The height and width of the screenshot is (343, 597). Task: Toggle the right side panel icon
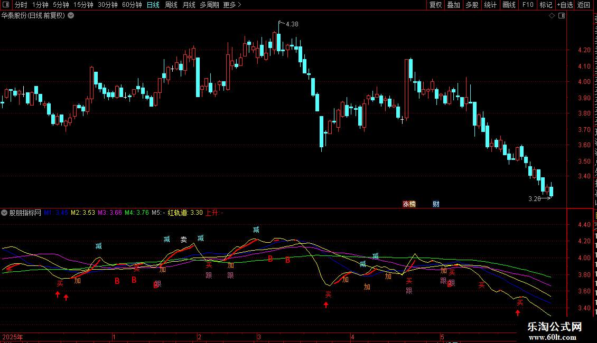tap(562, 16)
